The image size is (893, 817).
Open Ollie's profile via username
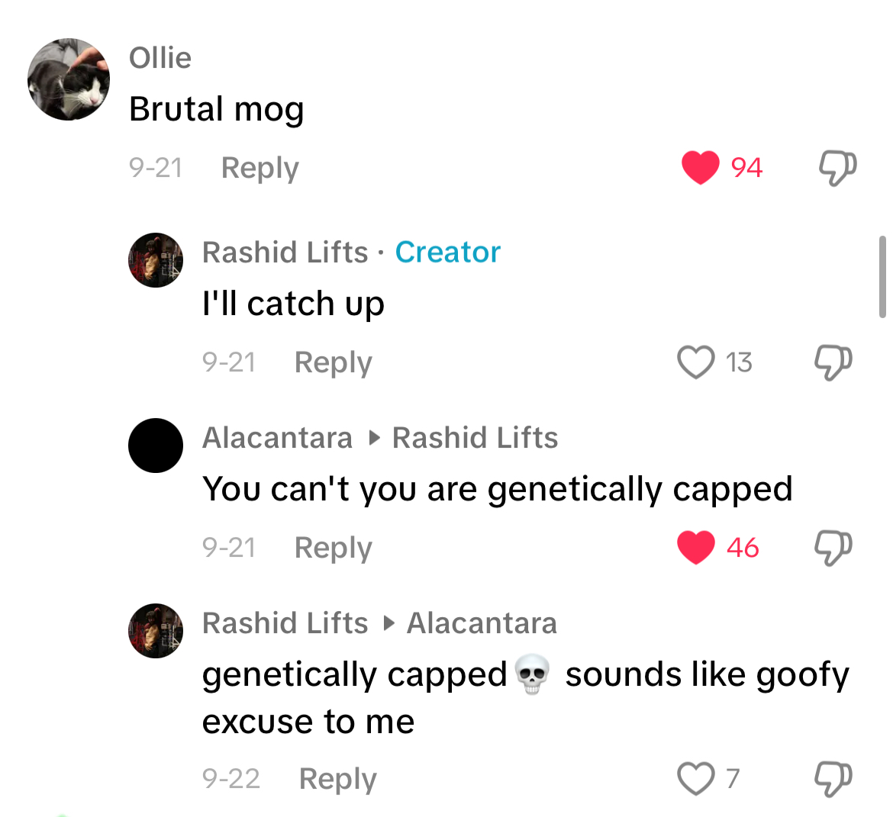[160, 58]
